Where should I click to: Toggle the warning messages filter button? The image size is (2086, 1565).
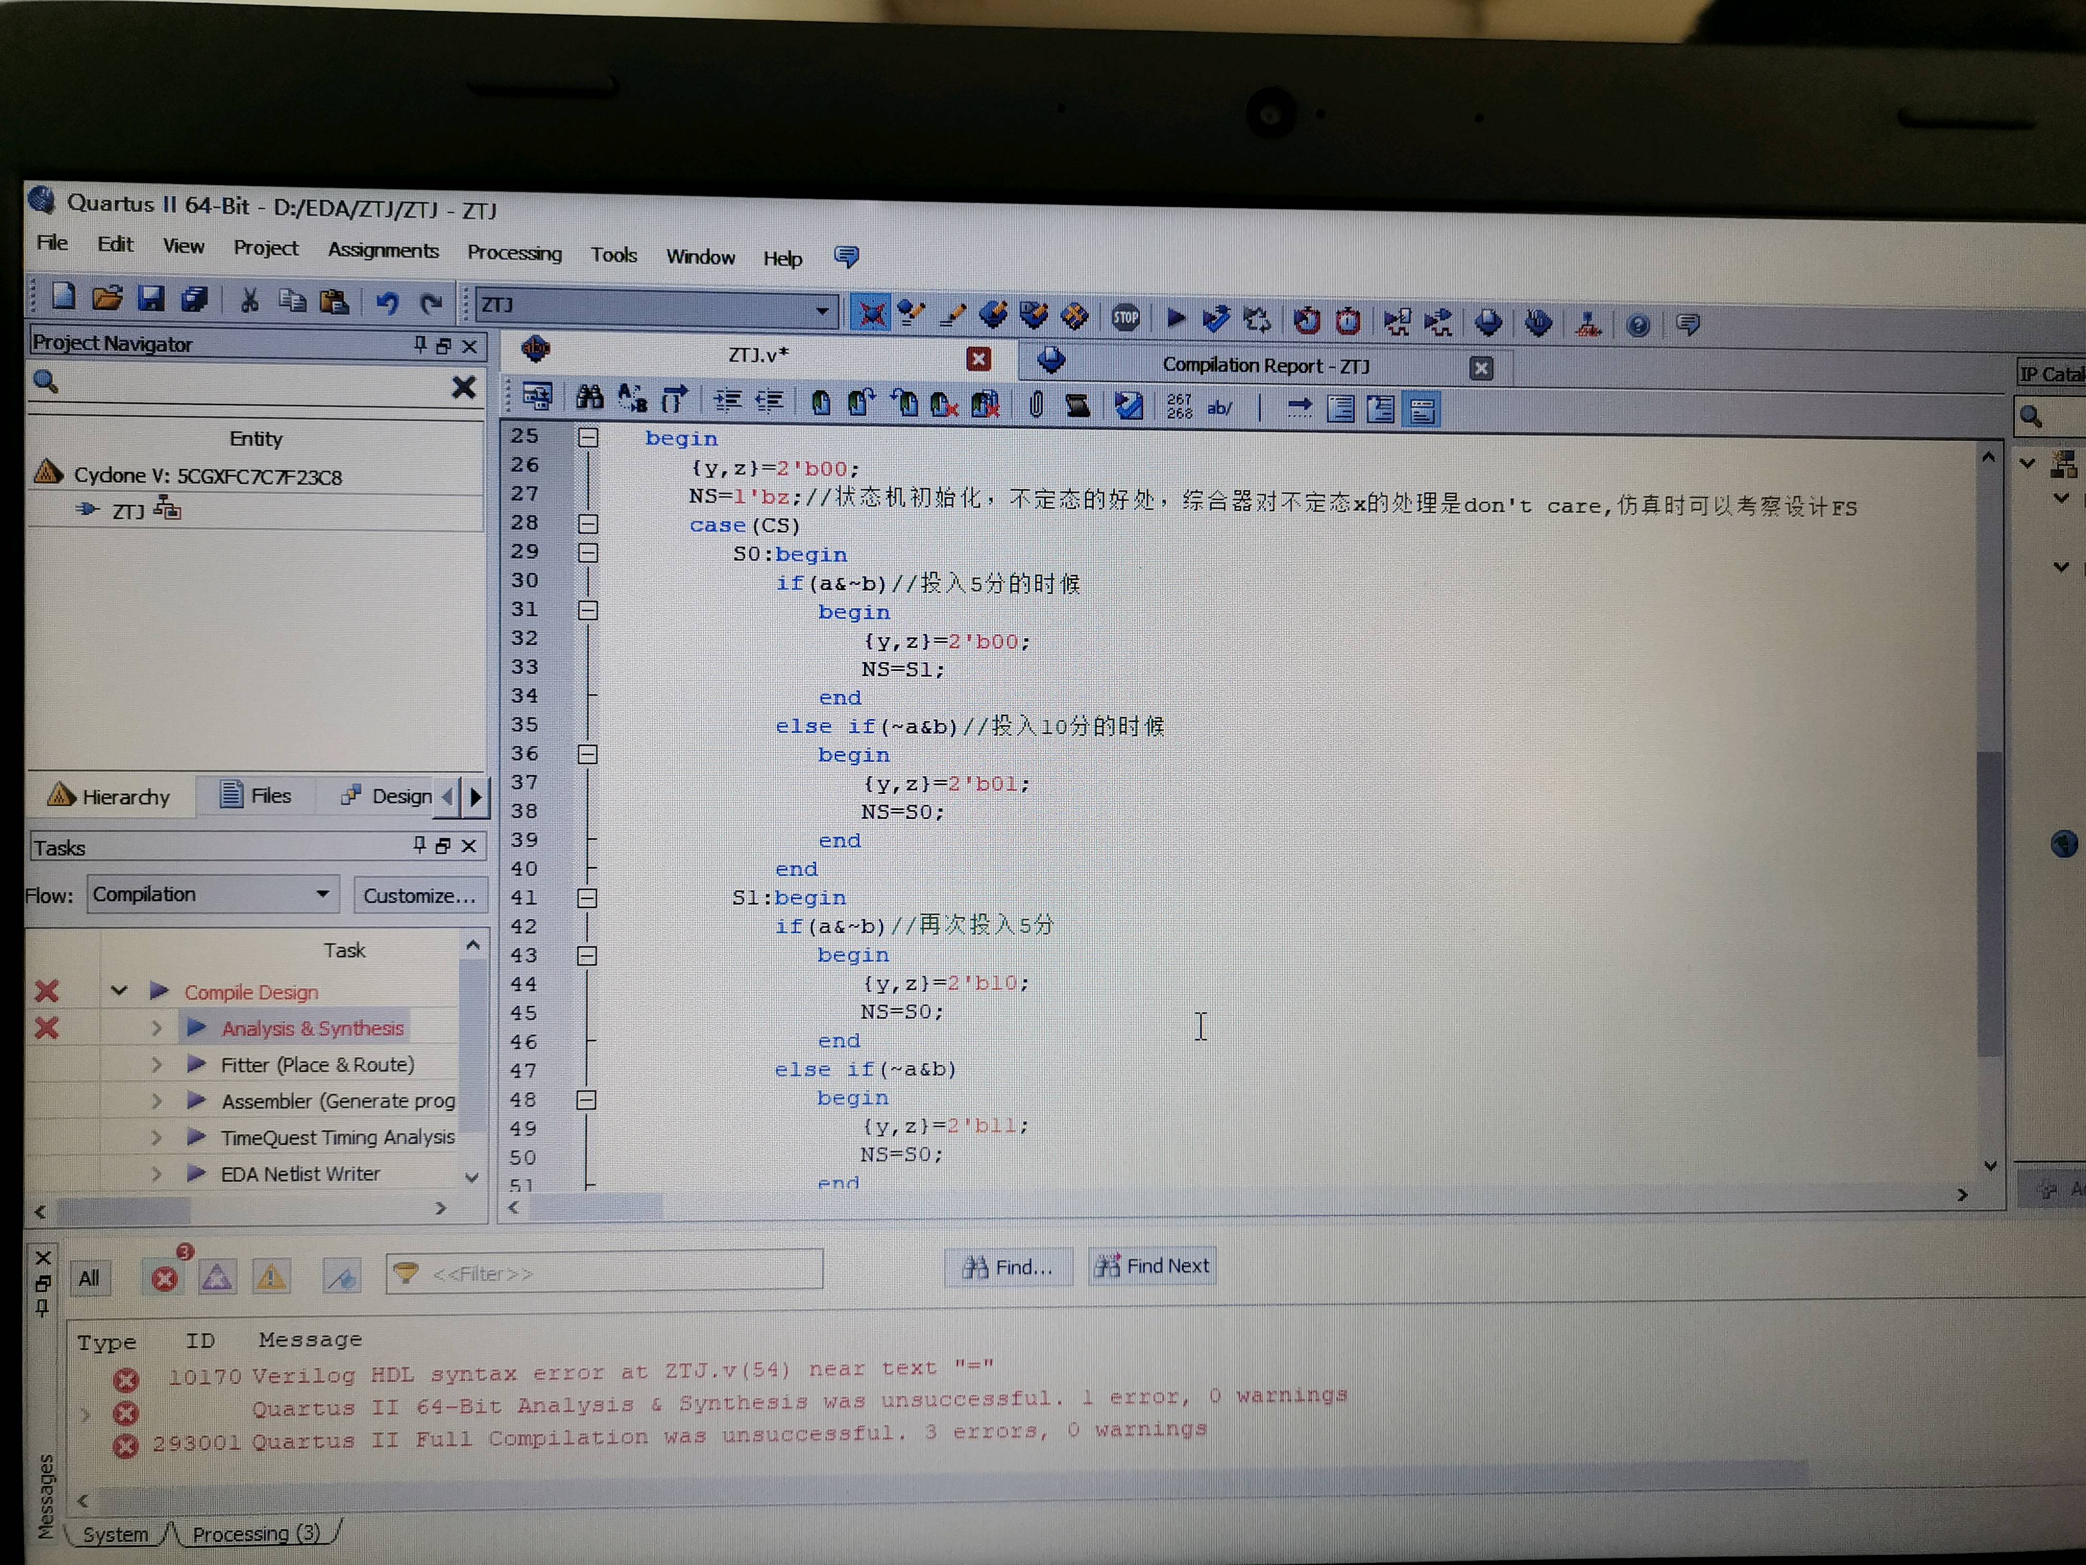click(x=271, y=1277)
